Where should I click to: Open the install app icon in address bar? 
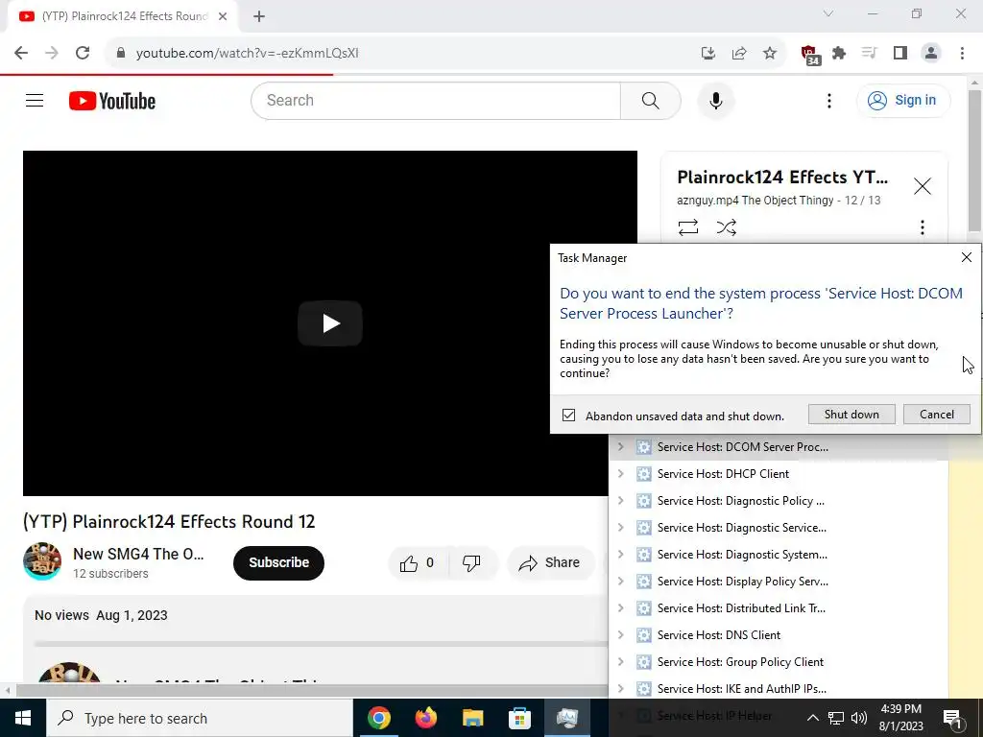coord(708,54)
